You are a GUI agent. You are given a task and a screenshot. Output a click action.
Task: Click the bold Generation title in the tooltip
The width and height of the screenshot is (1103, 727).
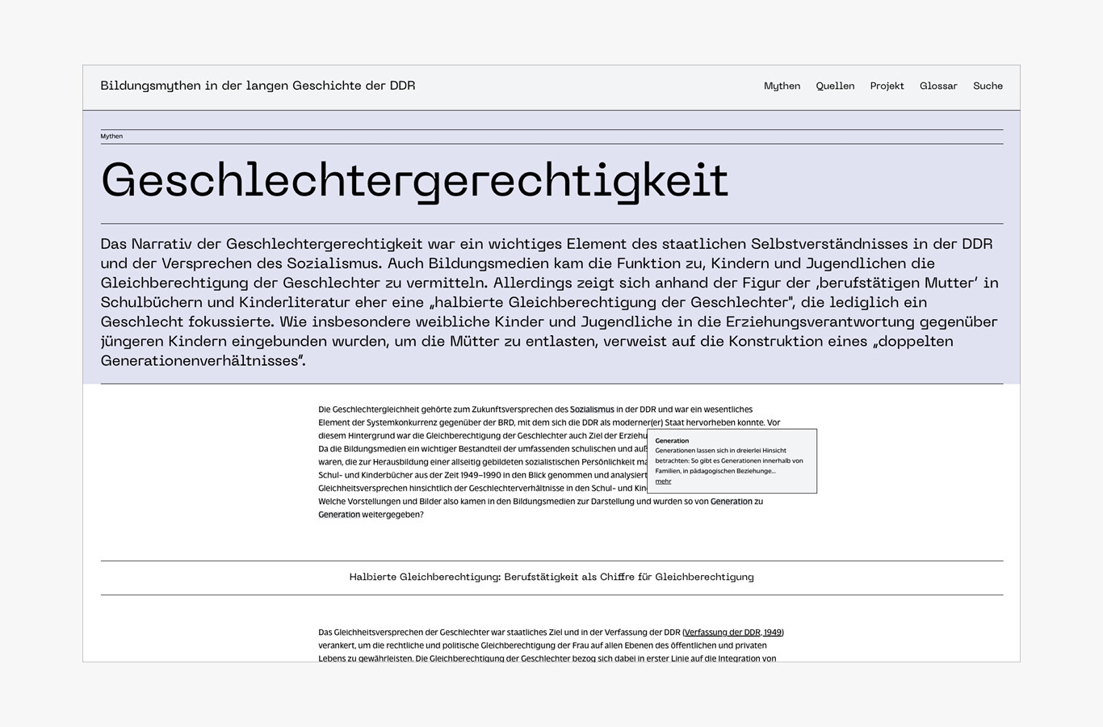tap(672, 441)
